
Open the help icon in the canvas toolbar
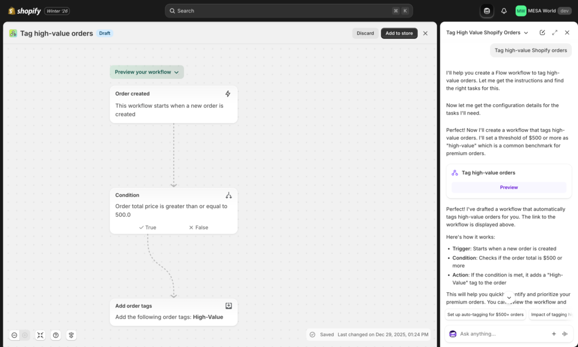click(x=56, y=335)
